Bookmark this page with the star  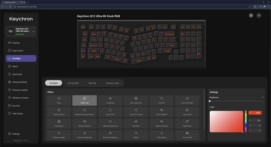[x=250, y=7]
